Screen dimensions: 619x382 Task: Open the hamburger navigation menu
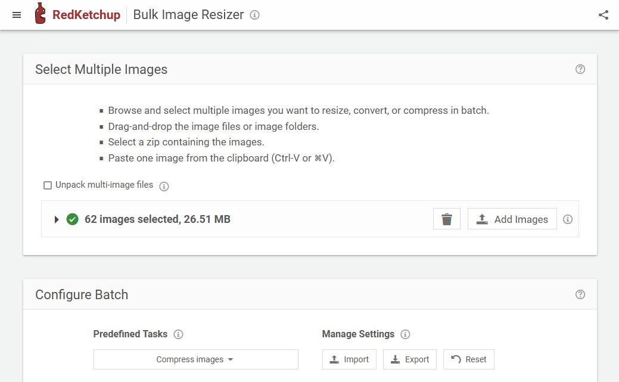[17, 15]
